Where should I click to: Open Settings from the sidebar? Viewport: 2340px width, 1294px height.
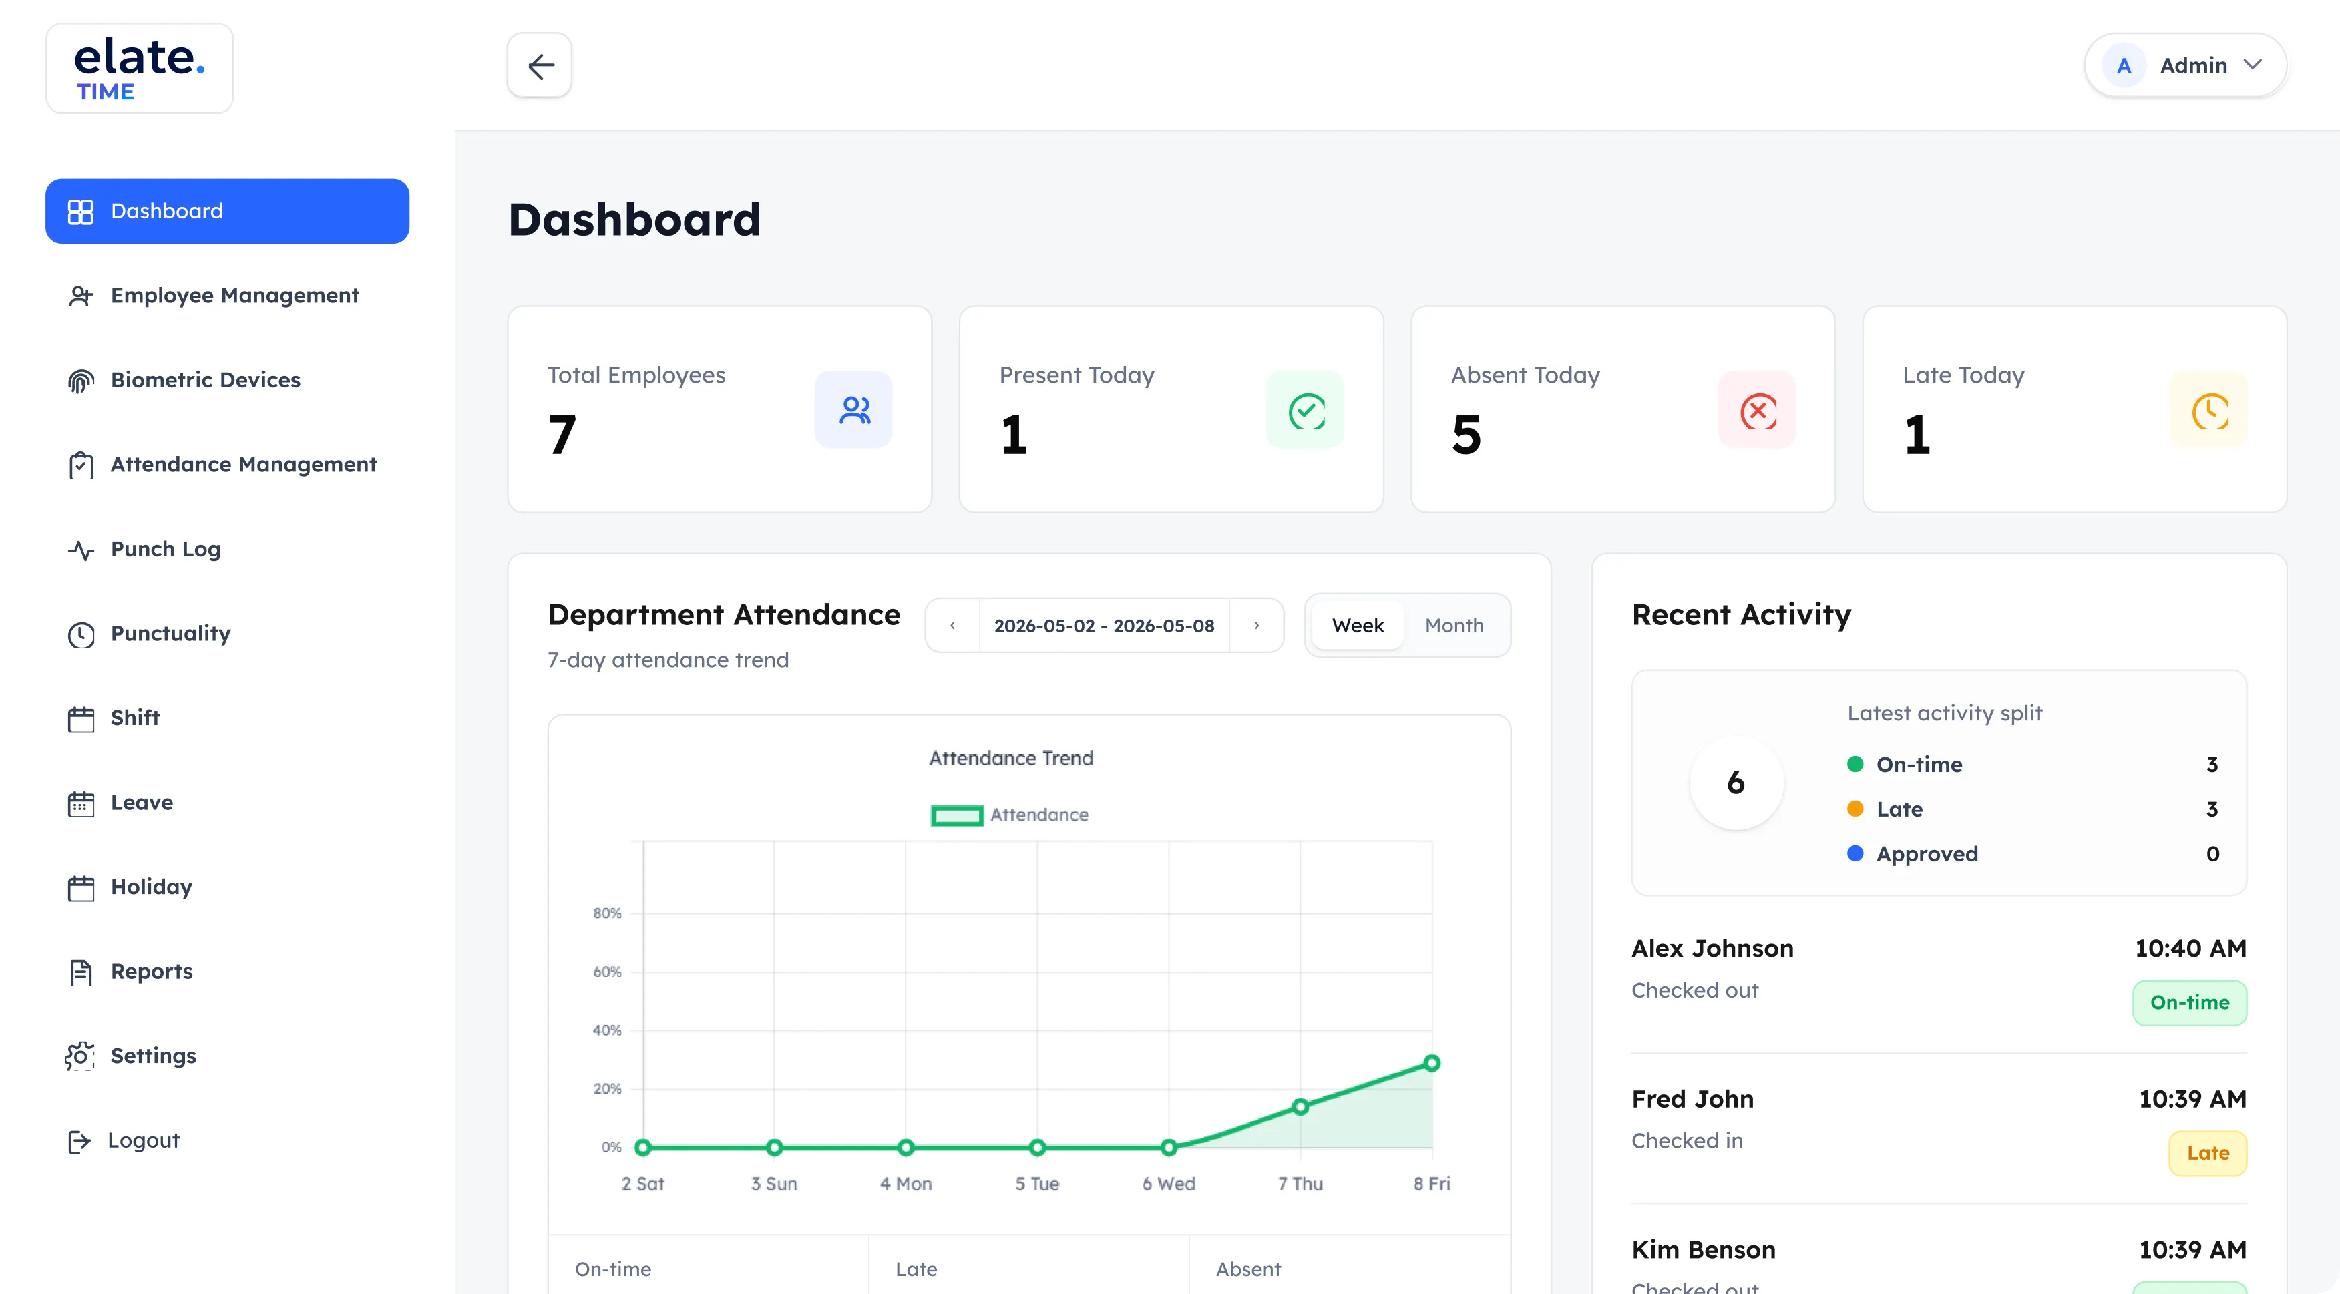coord(227,1055)
